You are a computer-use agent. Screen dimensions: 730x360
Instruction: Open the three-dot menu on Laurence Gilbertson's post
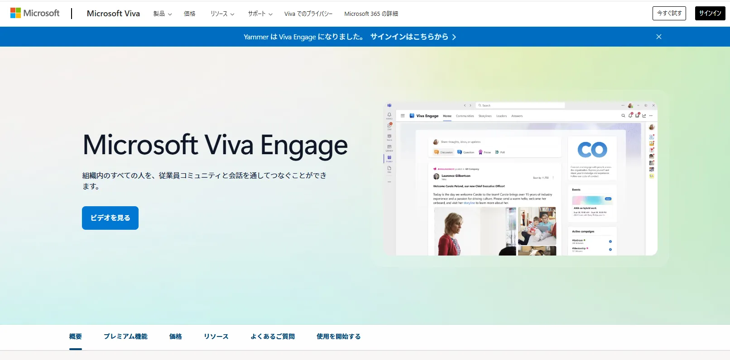click(553, 178)
